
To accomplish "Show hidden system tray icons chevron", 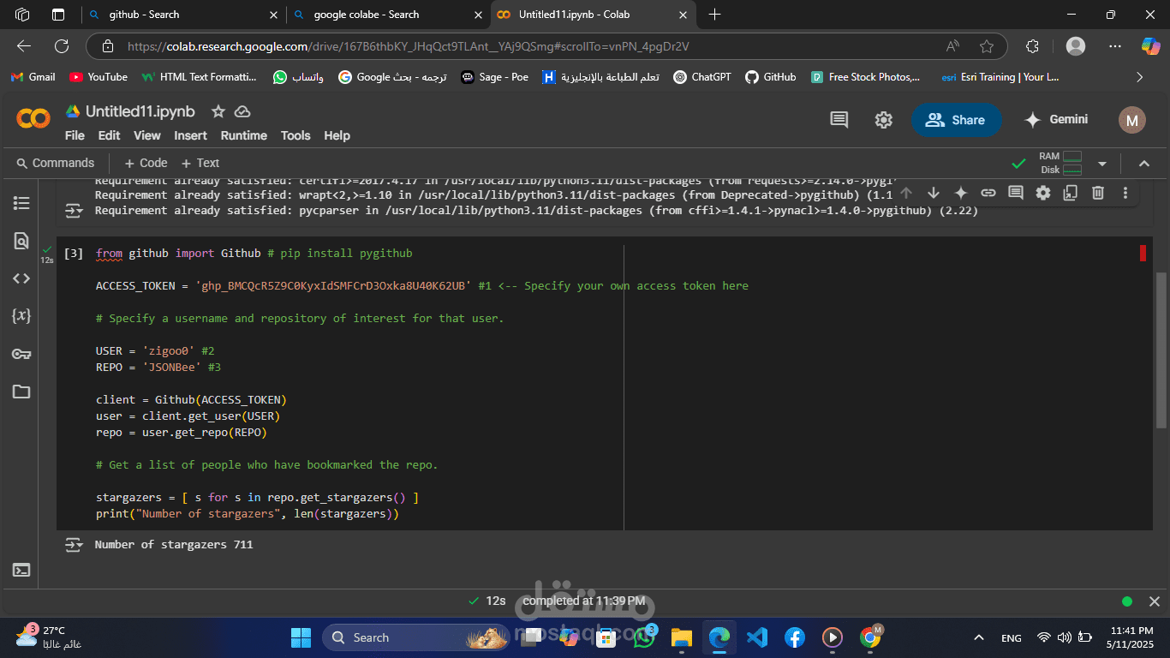I will tap(979, 637).
